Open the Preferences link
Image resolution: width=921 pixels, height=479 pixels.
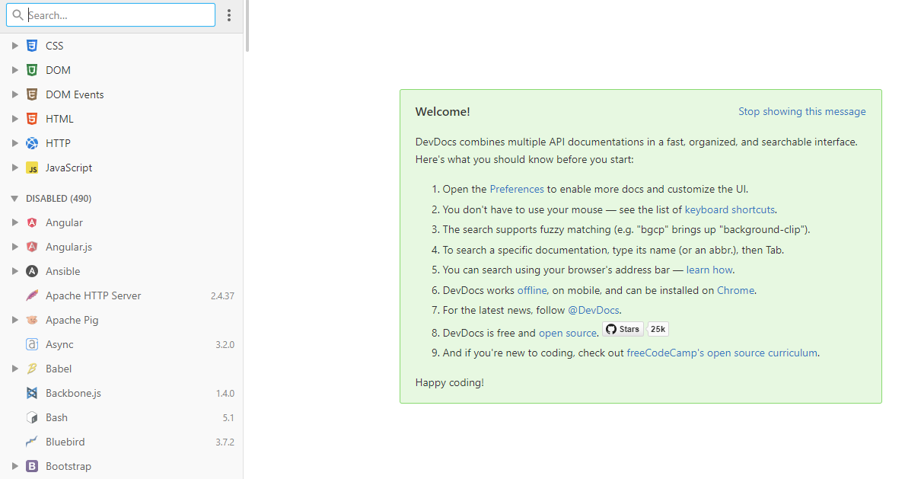[517, 189]
